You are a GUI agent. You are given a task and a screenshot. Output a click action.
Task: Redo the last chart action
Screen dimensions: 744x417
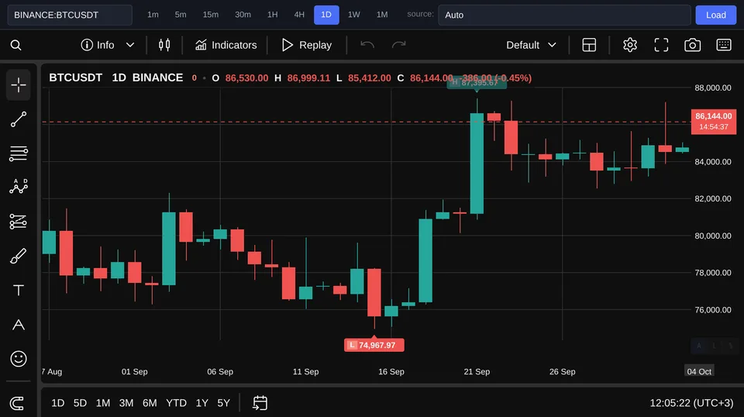(398, 45)
